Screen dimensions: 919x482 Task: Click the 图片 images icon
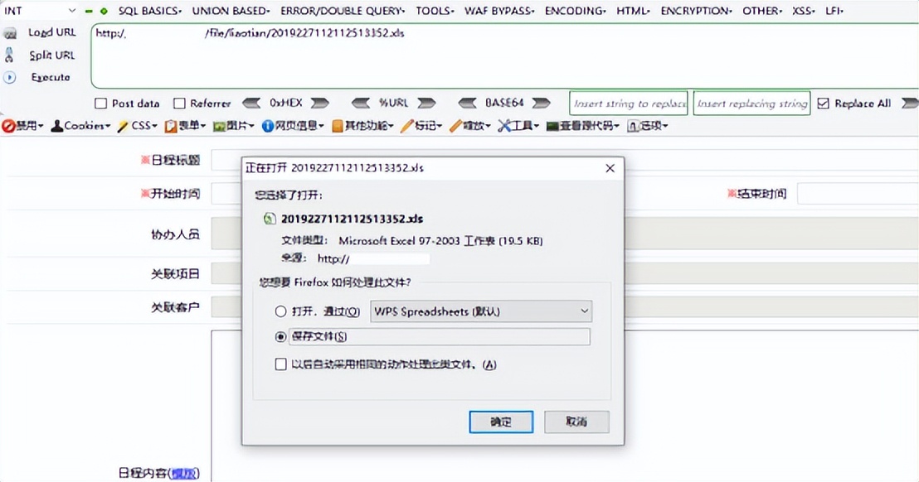219,127
